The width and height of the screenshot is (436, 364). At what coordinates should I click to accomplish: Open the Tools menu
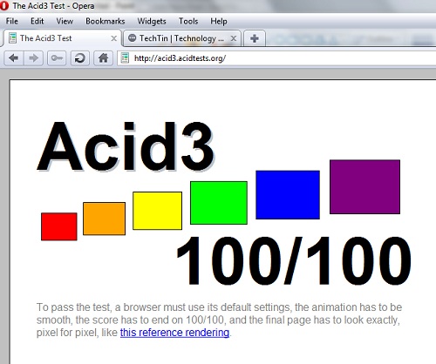click(188, 21)
